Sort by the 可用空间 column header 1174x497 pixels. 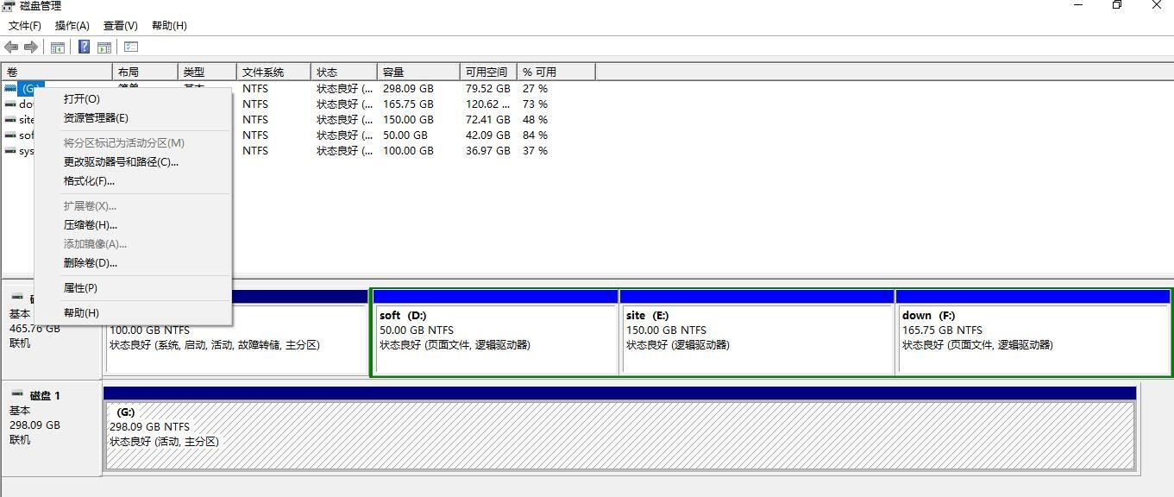pyautogui.click(x=488, y=72)
